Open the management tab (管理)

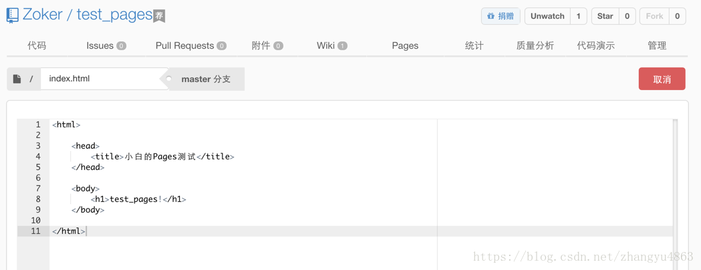(657, 45)
